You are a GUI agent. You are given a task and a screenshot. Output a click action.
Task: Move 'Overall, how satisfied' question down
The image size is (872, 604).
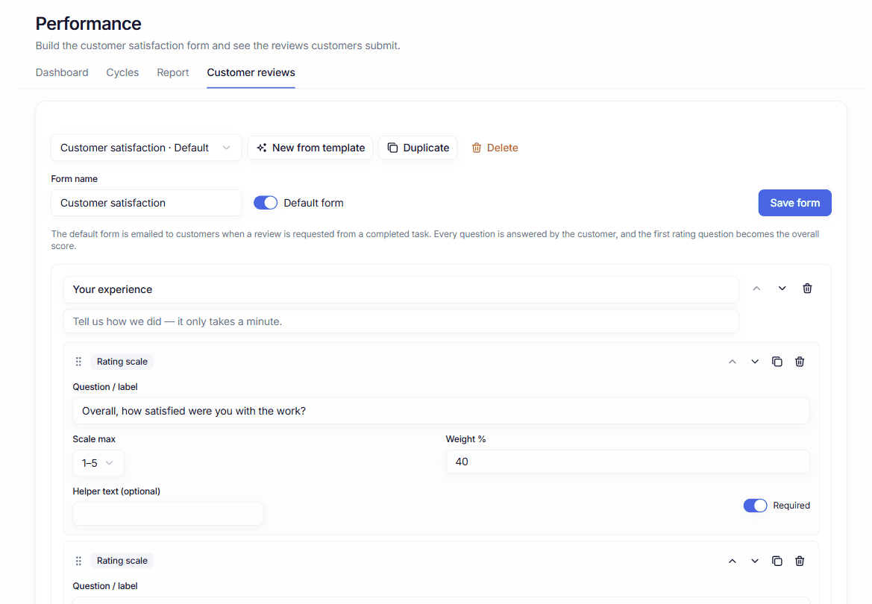(x=755, y=362)
